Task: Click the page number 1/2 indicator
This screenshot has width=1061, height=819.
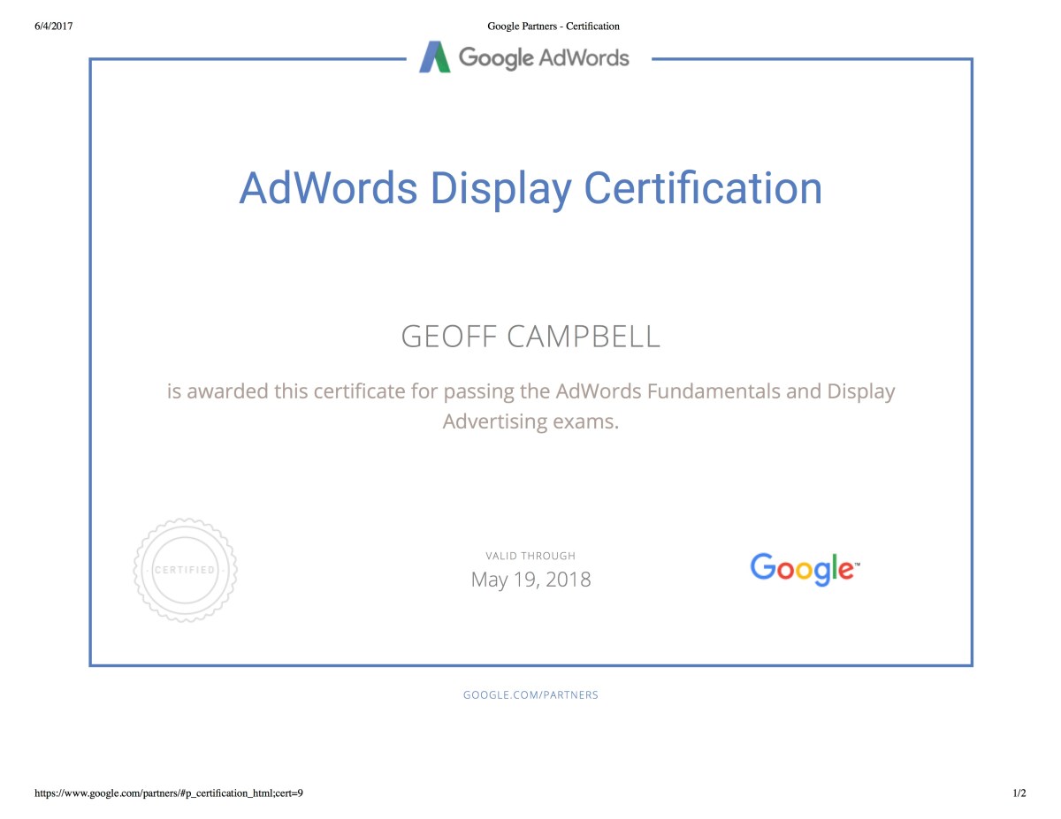Action: click(1019, 792)
